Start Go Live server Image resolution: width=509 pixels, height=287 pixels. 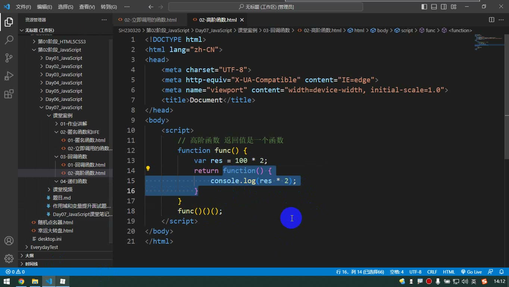pyautogui.click(x=471, y=272)
